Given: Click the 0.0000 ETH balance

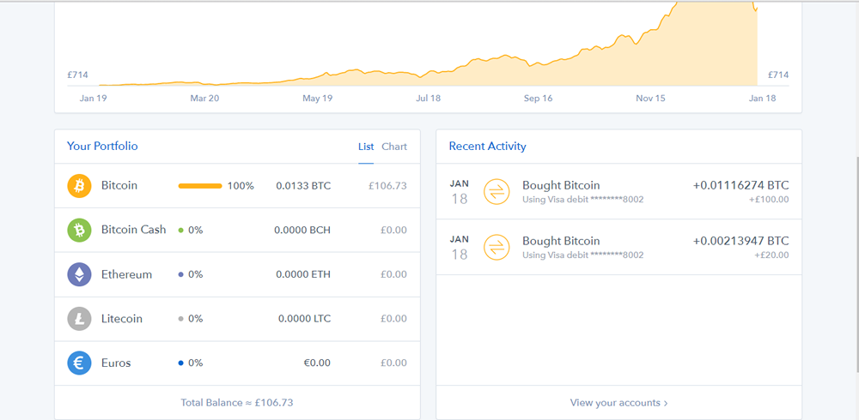Looking at the screenshot, I should pos(303,274).
